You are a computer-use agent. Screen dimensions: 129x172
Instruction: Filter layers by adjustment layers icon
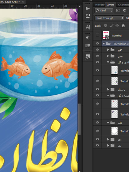point(124,10)
